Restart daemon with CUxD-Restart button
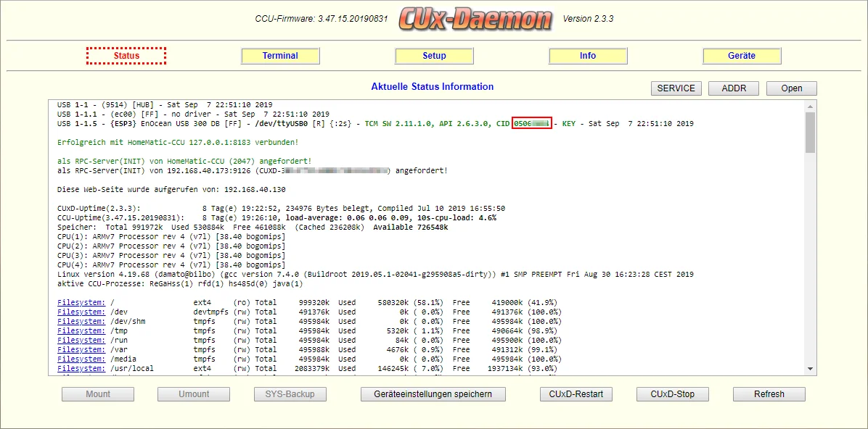This screenshot has height=429, width=868. 576,394
